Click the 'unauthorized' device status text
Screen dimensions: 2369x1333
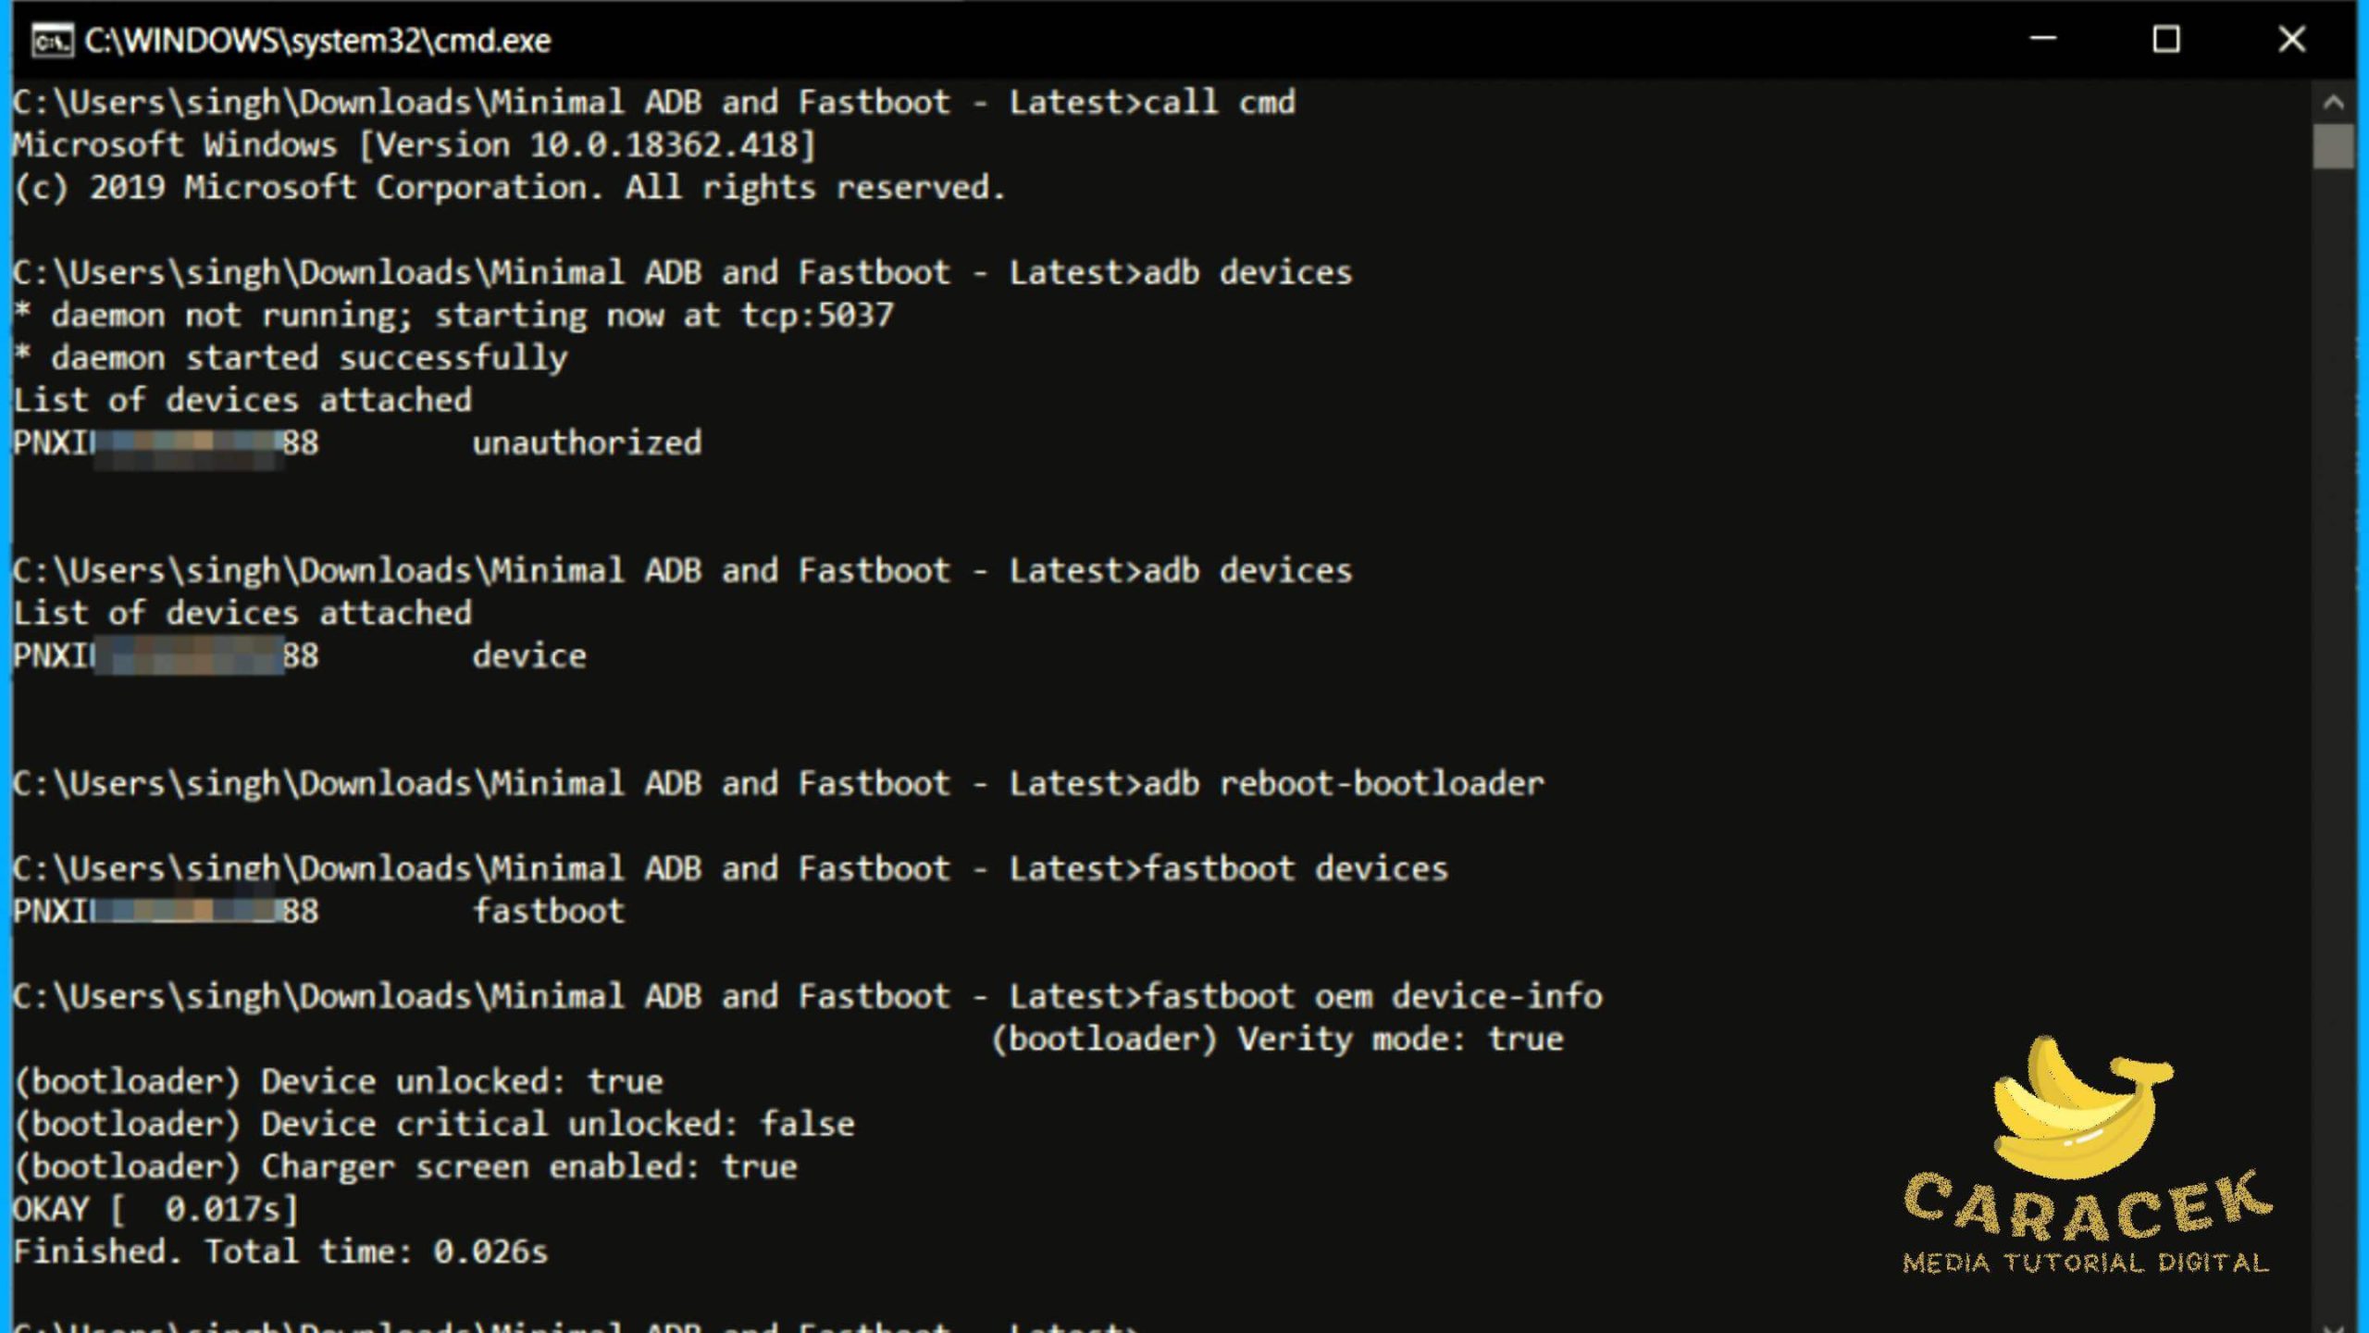tap(587, 442)
